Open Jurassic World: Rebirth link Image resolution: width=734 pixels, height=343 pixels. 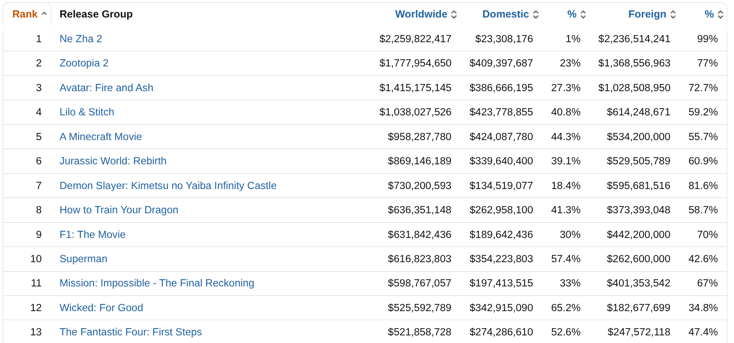click(x=113, y=161)
